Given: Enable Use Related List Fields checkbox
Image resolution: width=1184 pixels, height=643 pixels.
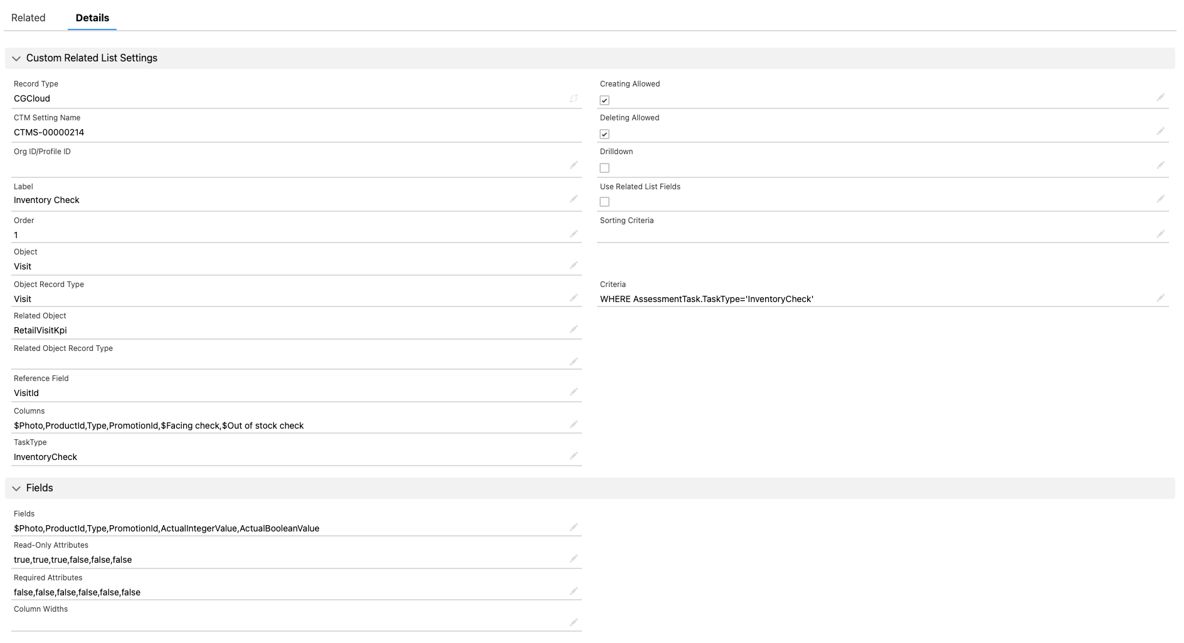Looking at the screenshot, I should [605, 201].
